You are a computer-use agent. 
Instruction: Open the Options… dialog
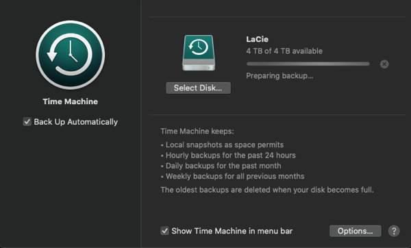click(355, 231)
